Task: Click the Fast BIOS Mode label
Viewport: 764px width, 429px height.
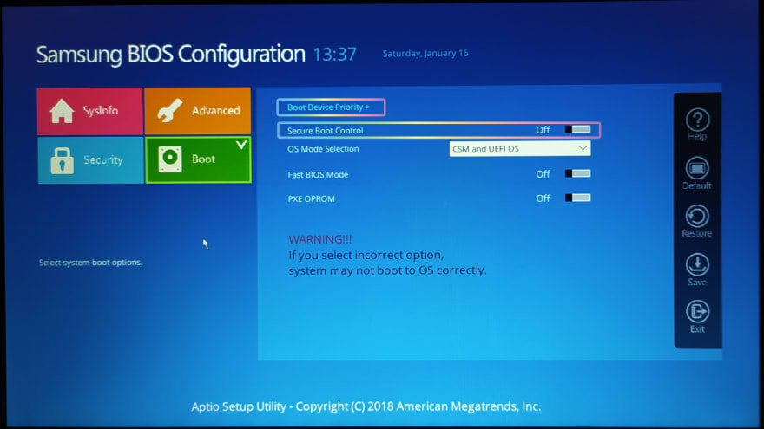Action: click(318, 174)
